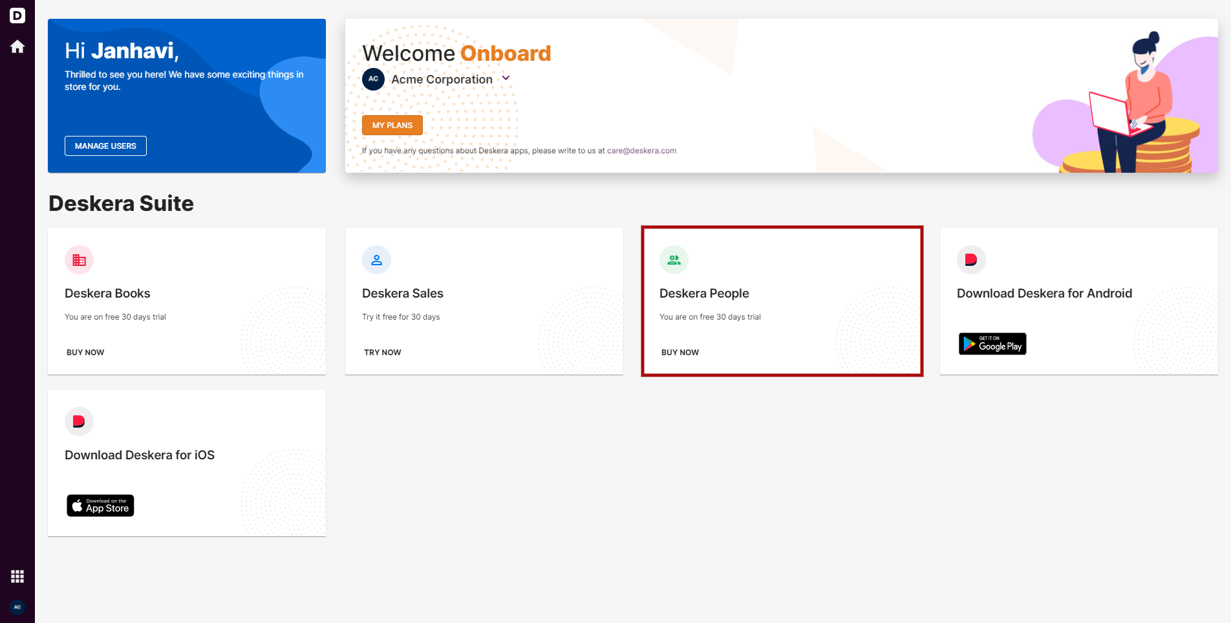Open the sidebar account avatar at the bottom
Image resolution: width=1231 pixels, height=623 pixels.
[x=17, y=607]
